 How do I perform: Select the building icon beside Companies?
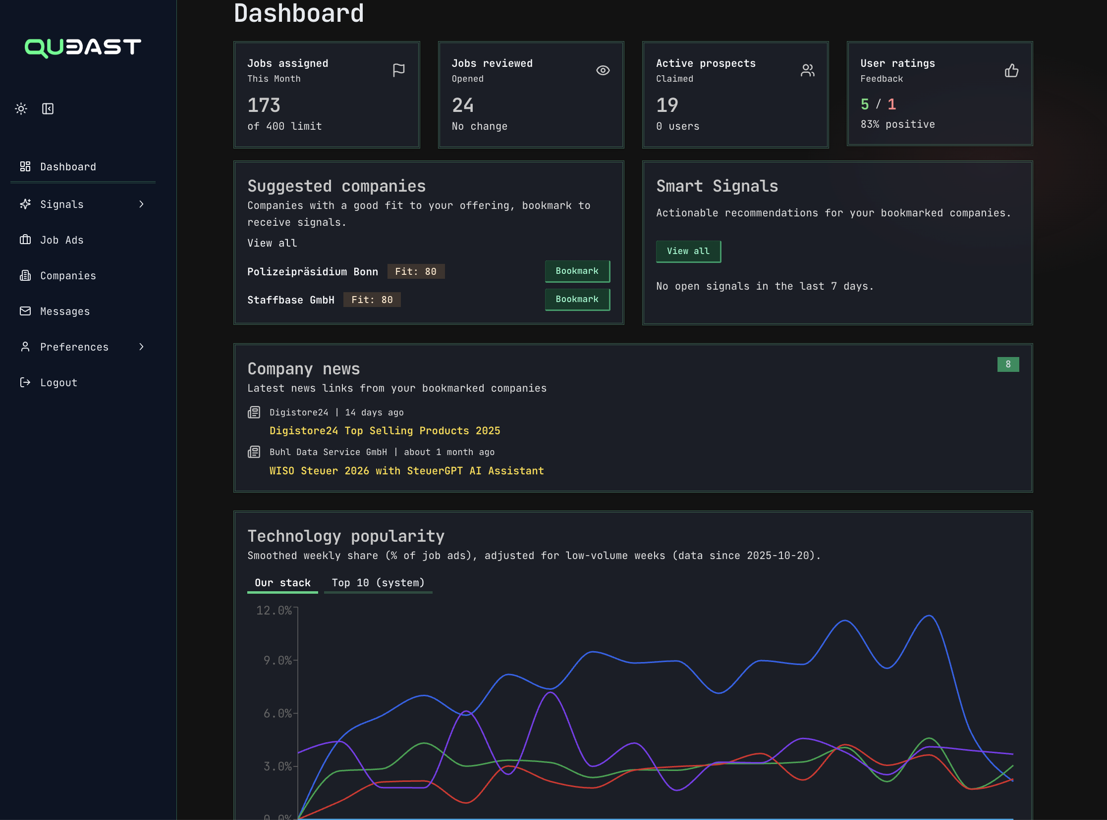tap(25, 275)
